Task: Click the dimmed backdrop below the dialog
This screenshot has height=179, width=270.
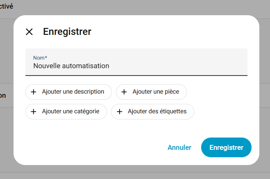Action: click(x=135, y=172)
